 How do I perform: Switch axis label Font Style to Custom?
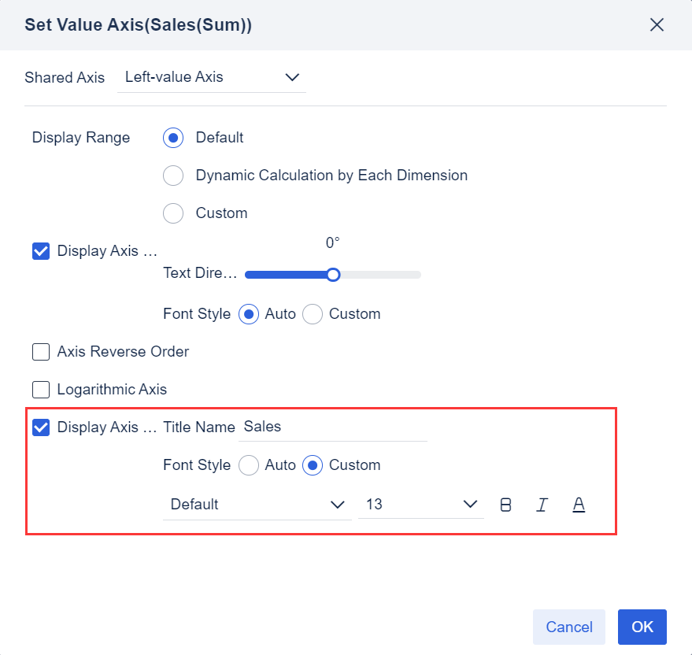313,314
